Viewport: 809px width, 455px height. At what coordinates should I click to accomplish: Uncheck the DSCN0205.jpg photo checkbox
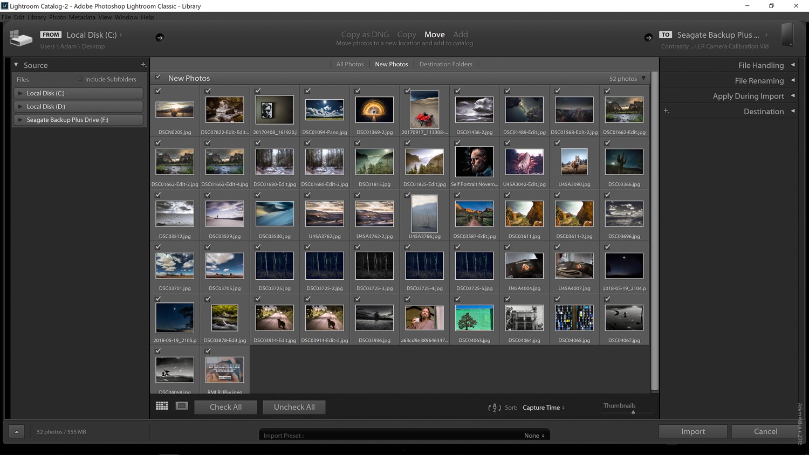pyautogui.click(x=157, y=91)
